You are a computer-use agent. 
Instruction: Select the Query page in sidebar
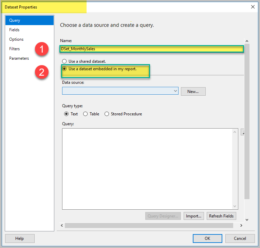tap(30, 20)
